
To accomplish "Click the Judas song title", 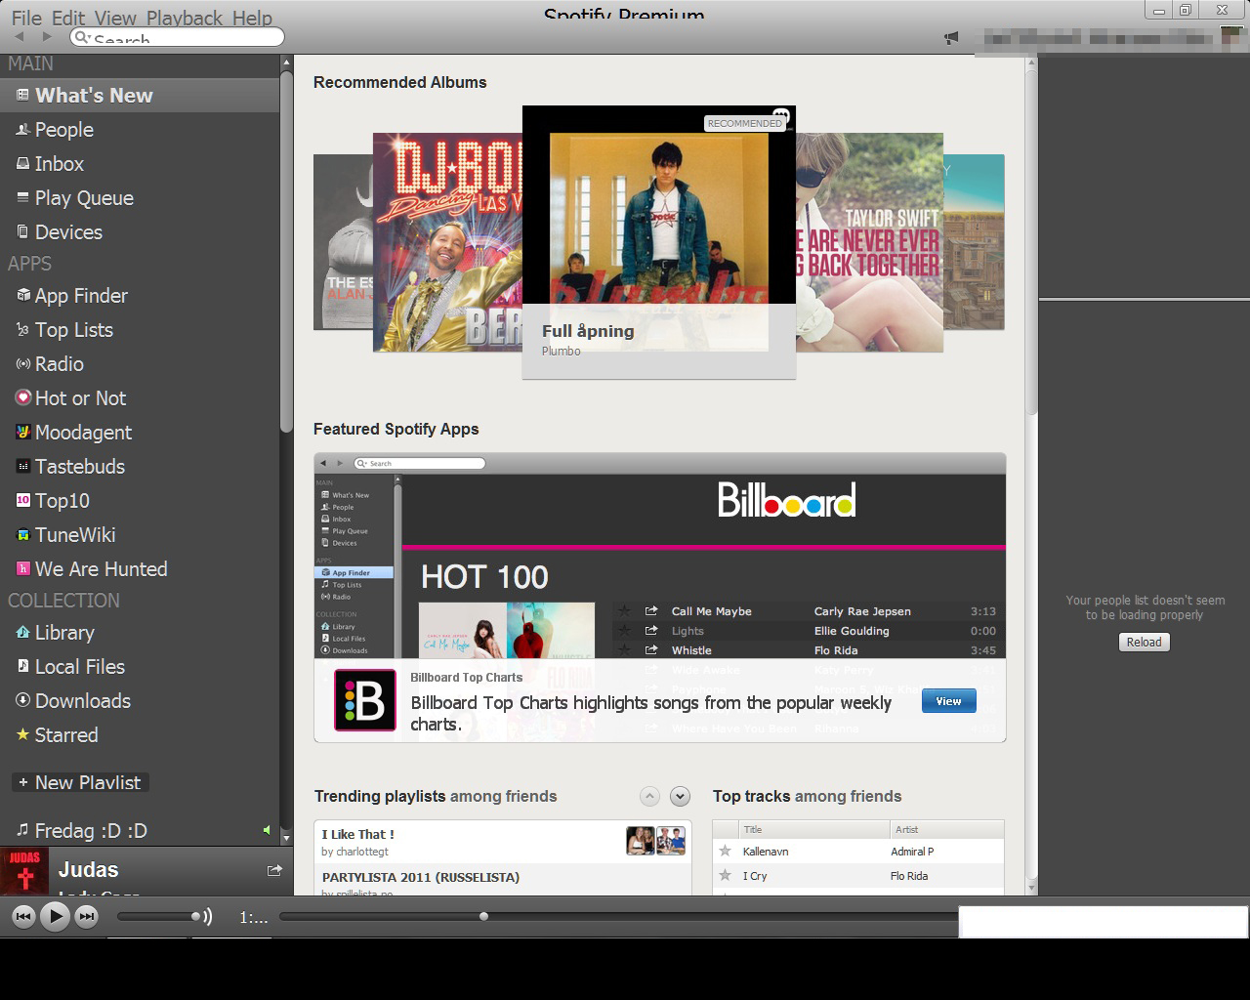I will pos(88,869).
